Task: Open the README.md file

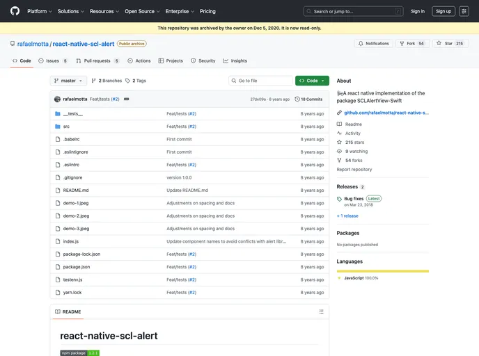Action: click(76, 191)
